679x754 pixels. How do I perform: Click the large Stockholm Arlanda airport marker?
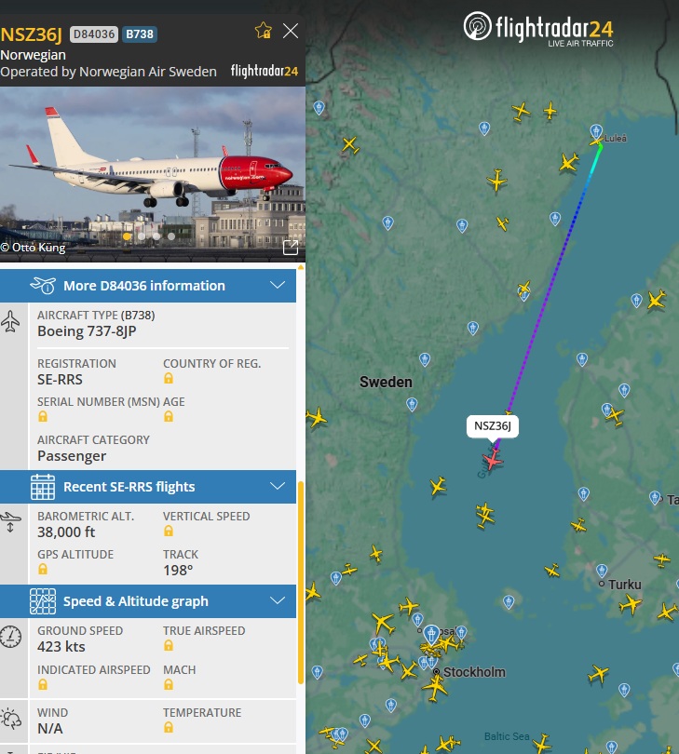coord(431,635)
